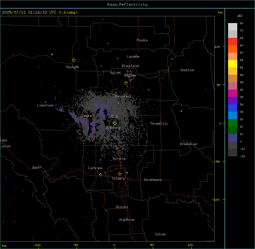This screenshot has height=249, width=255.
Task: Click the Stettler label
Action: (x=188, y=70)
